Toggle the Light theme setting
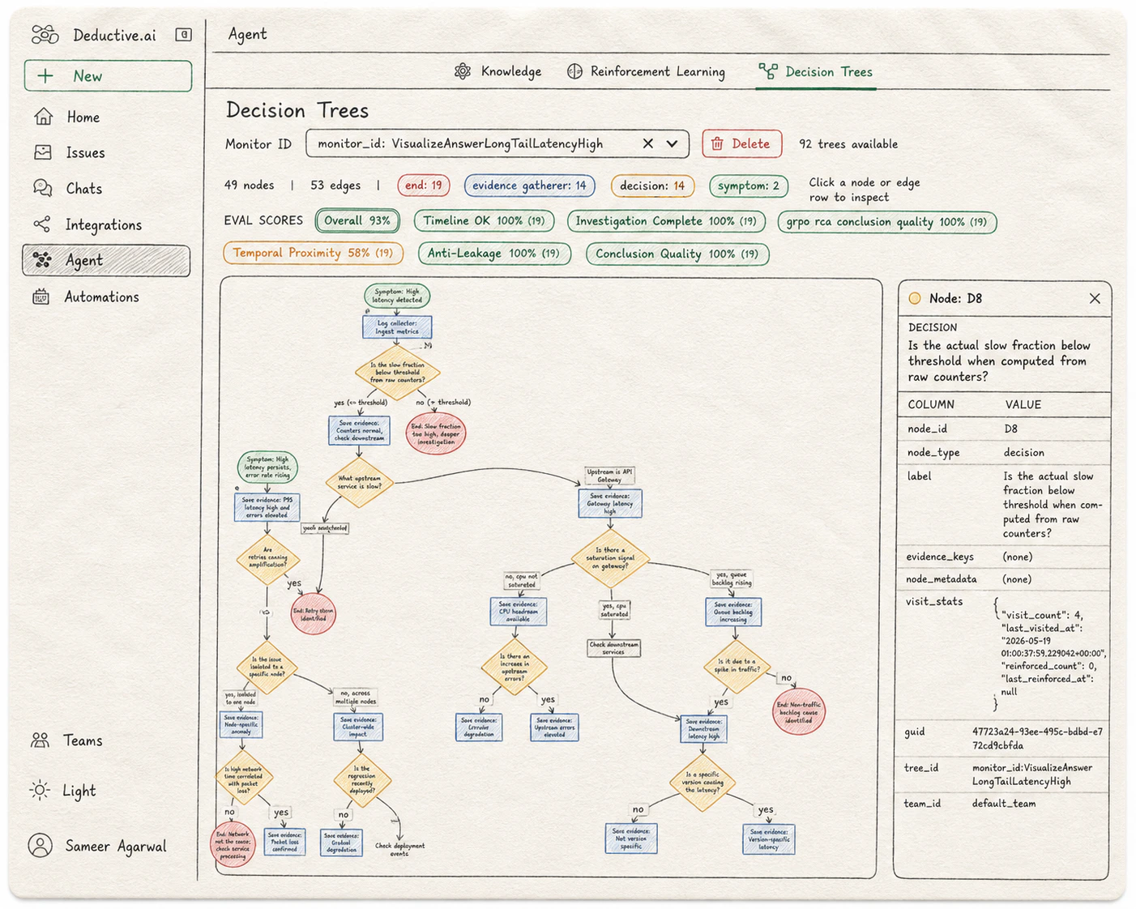 coord(62,790)
